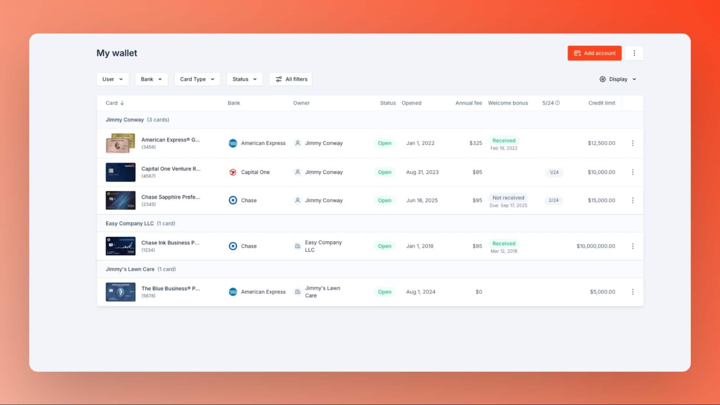Open the Display settings dropdown
The width and height of the screenshot is (720, 405).
618,79
